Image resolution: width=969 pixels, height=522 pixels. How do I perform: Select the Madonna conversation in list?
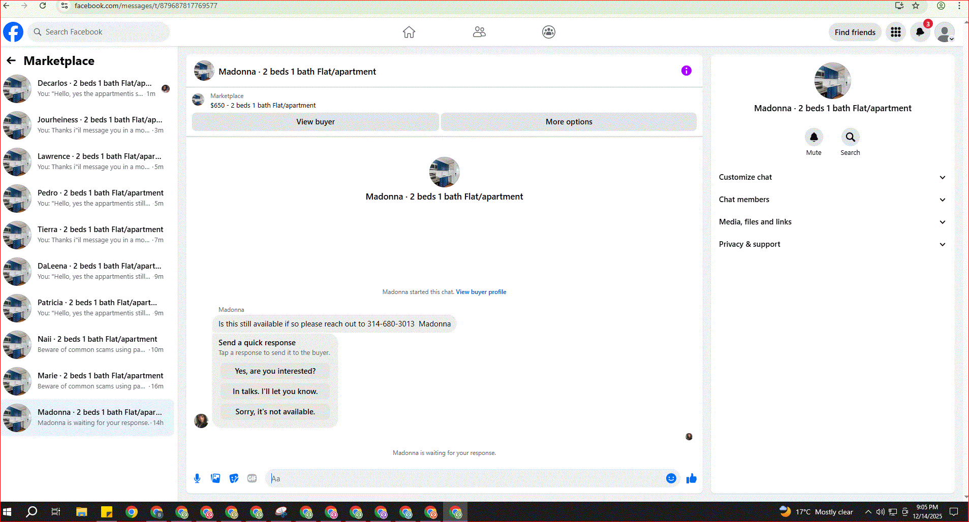click(x=87, y=417)
